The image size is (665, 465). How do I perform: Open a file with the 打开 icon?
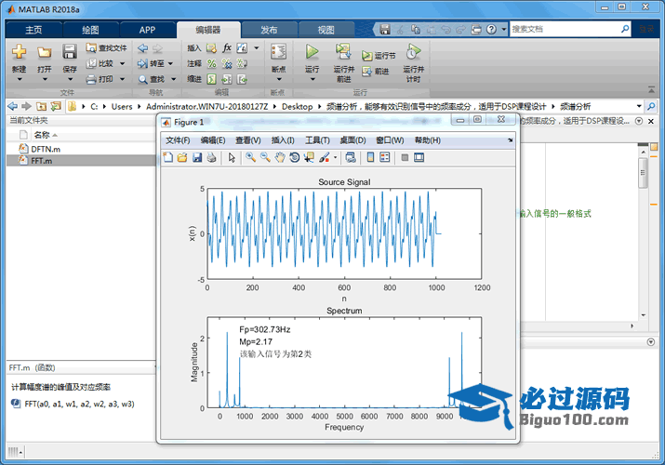(x=44, y=52)
